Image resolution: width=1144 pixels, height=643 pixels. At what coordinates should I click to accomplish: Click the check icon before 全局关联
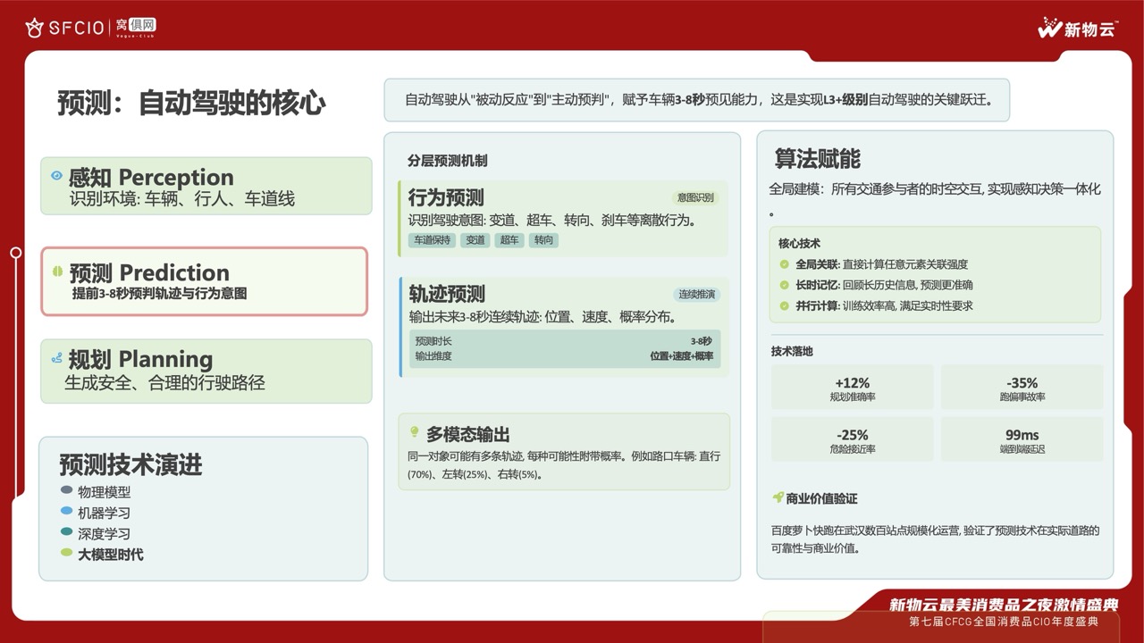[x=784, y=264]
